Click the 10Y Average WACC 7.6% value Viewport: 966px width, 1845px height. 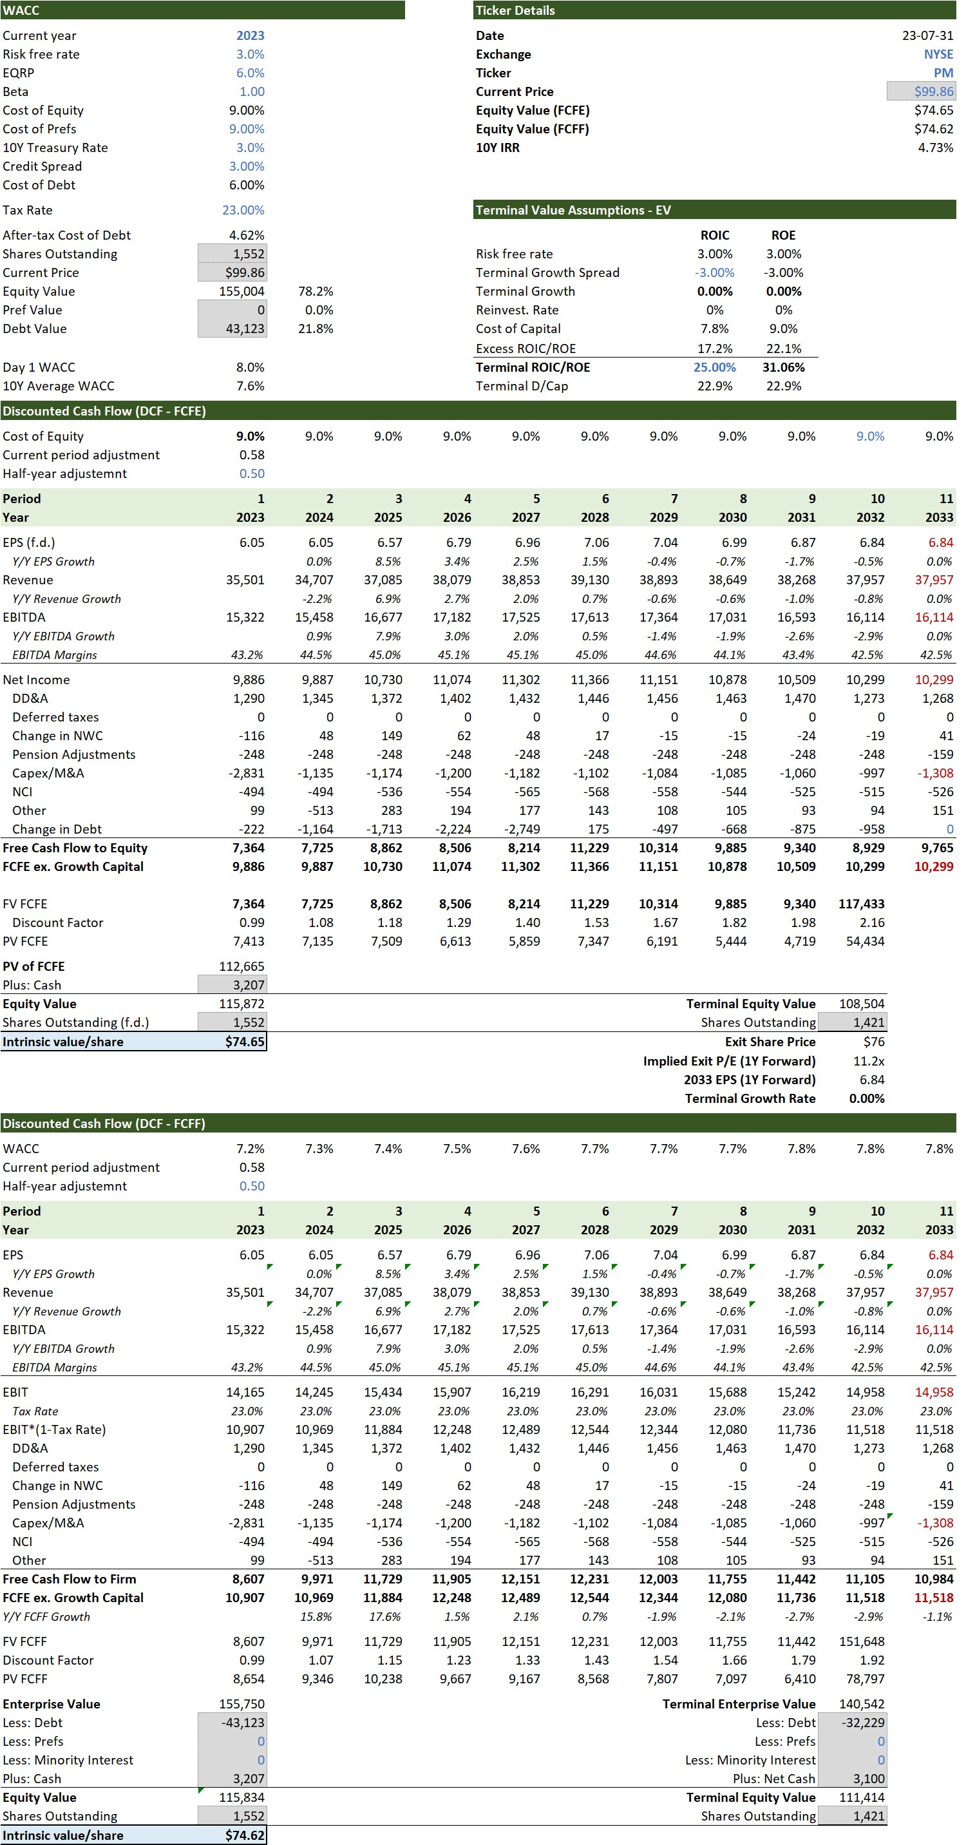250,386
